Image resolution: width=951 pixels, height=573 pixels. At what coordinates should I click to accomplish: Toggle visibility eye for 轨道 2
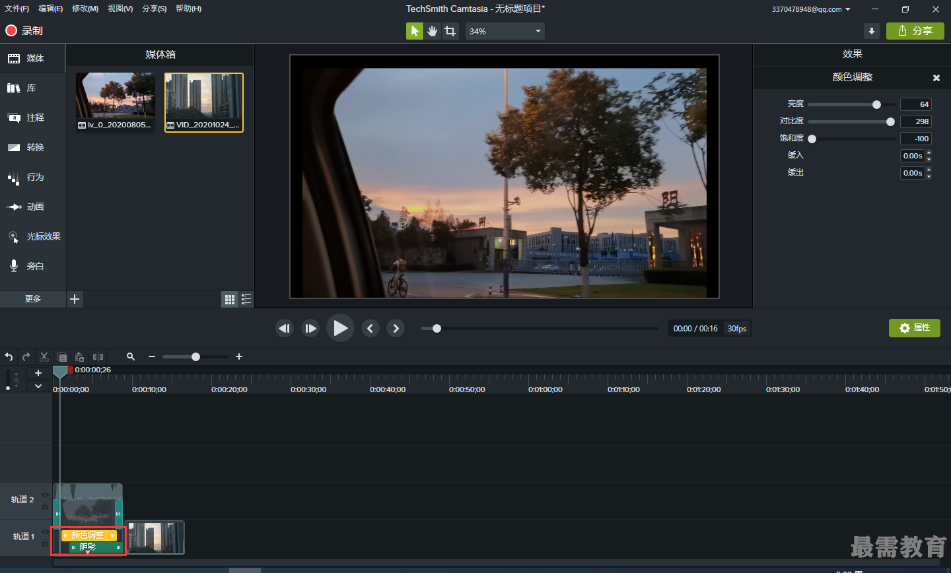pos(45,495)
